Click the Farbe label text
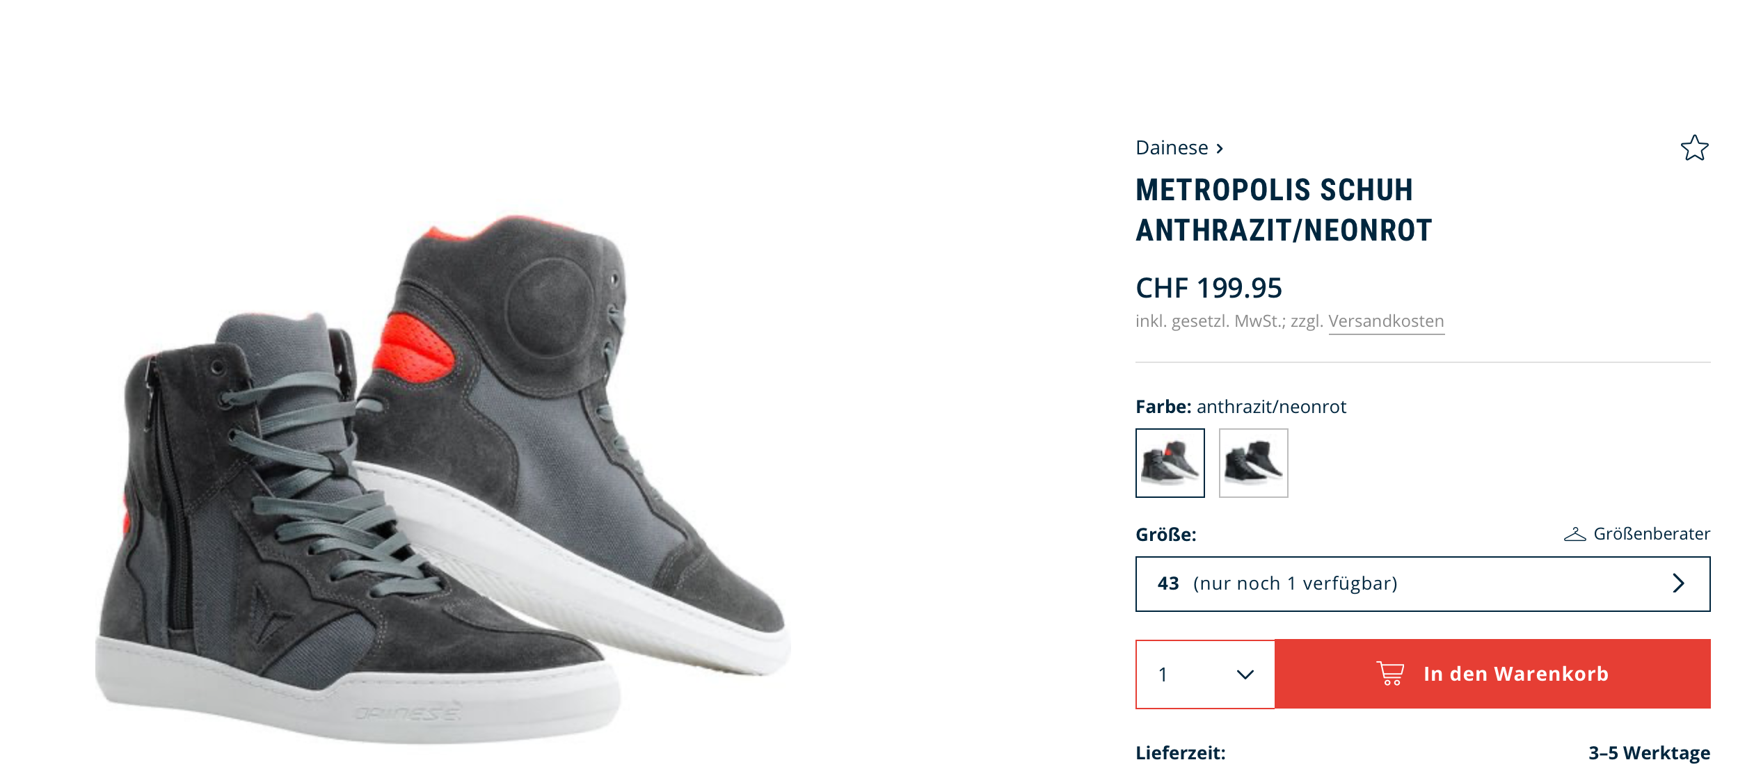 [x=1163, y=407]
